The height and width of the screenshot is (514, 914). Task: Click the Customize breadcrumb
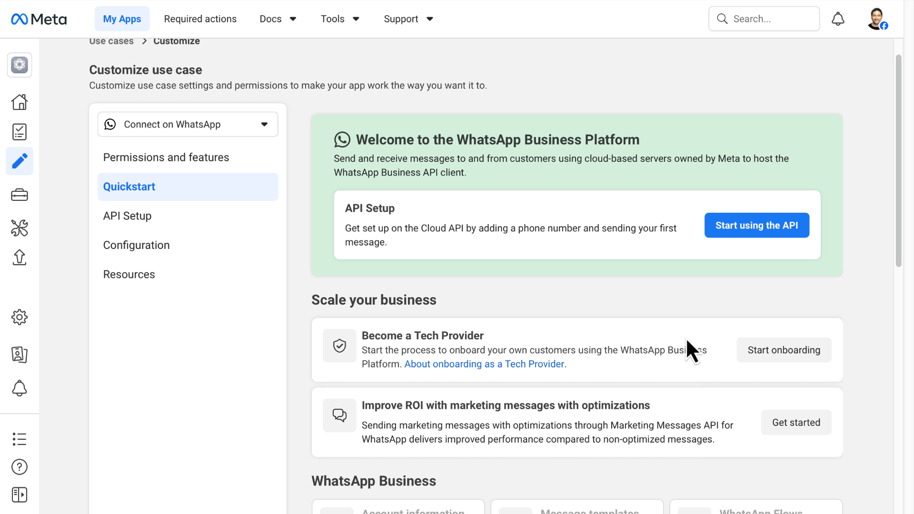(x=177, y=41)
